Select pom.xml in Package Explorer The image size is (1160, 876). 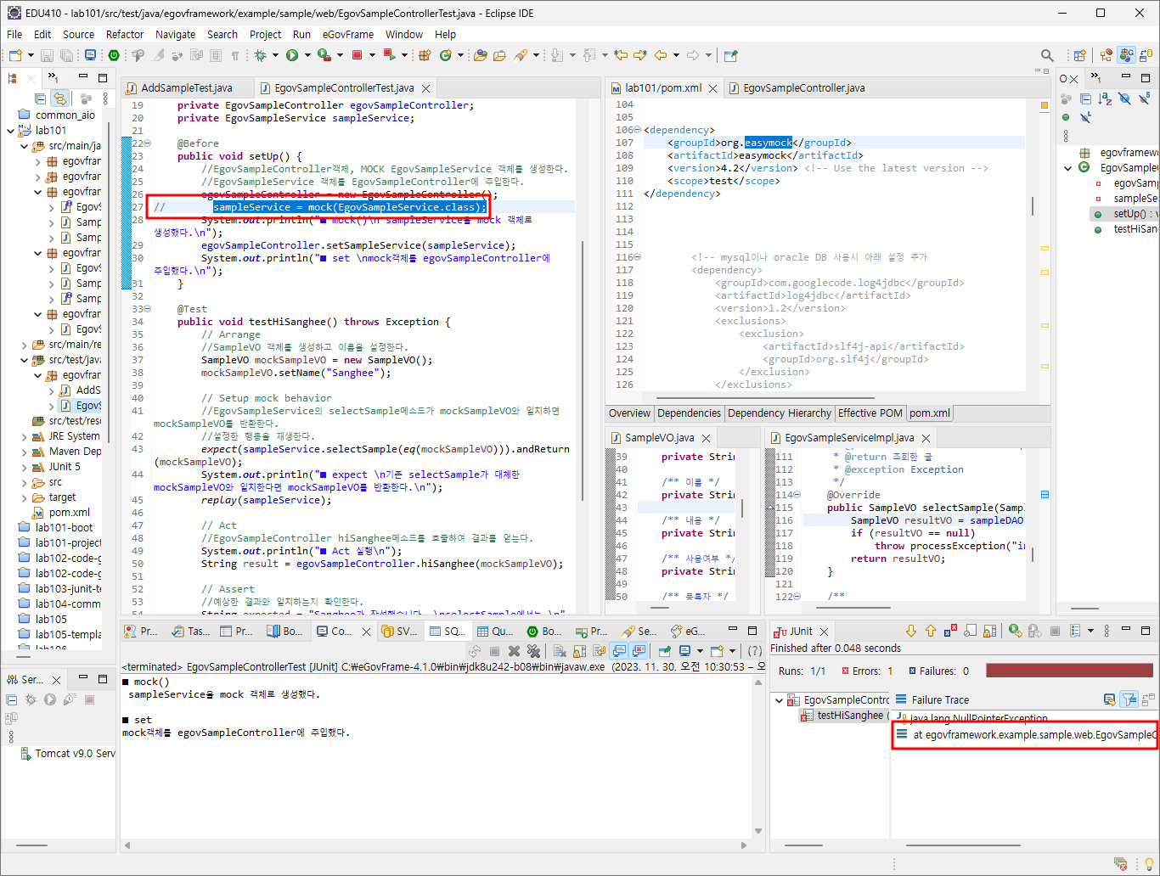pos(69,513)
